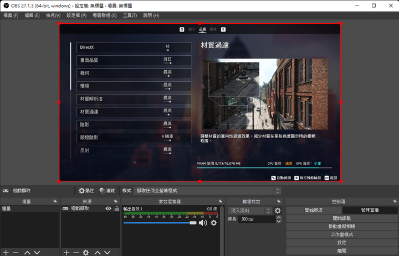This screenshot has width=399, height=256.
Task: Click the 材質過濾 row in preview
Action: point(134,112)
